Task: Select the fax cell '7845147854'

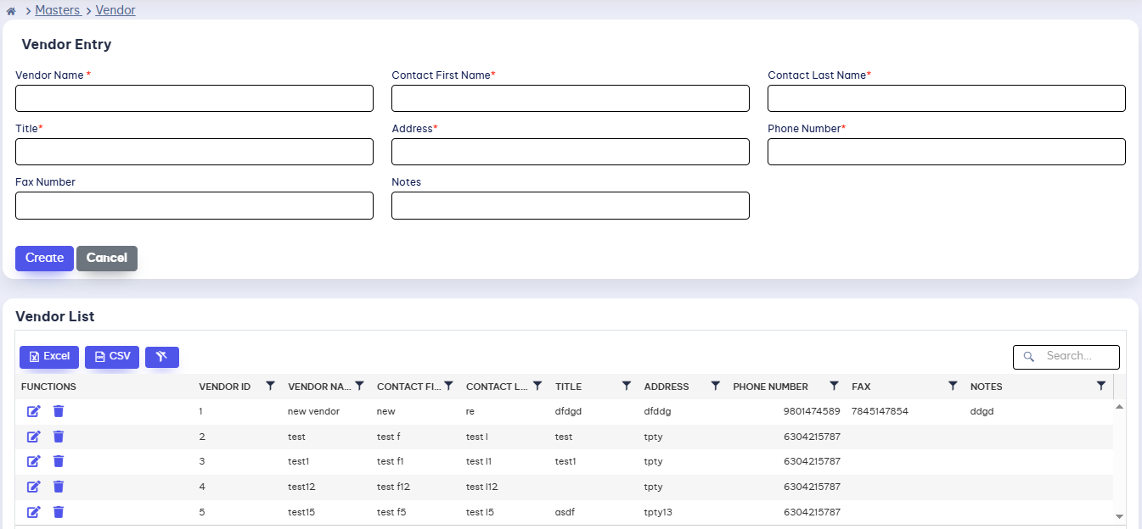Action: (880, 411)
